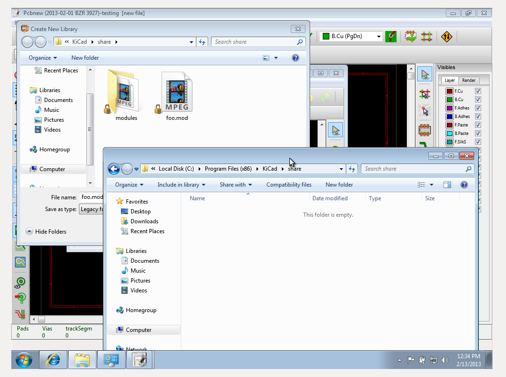Image resolution: width=506 pixels, height=377 pixels.
Task: Choose the add module tool icon
Action: 425,129
